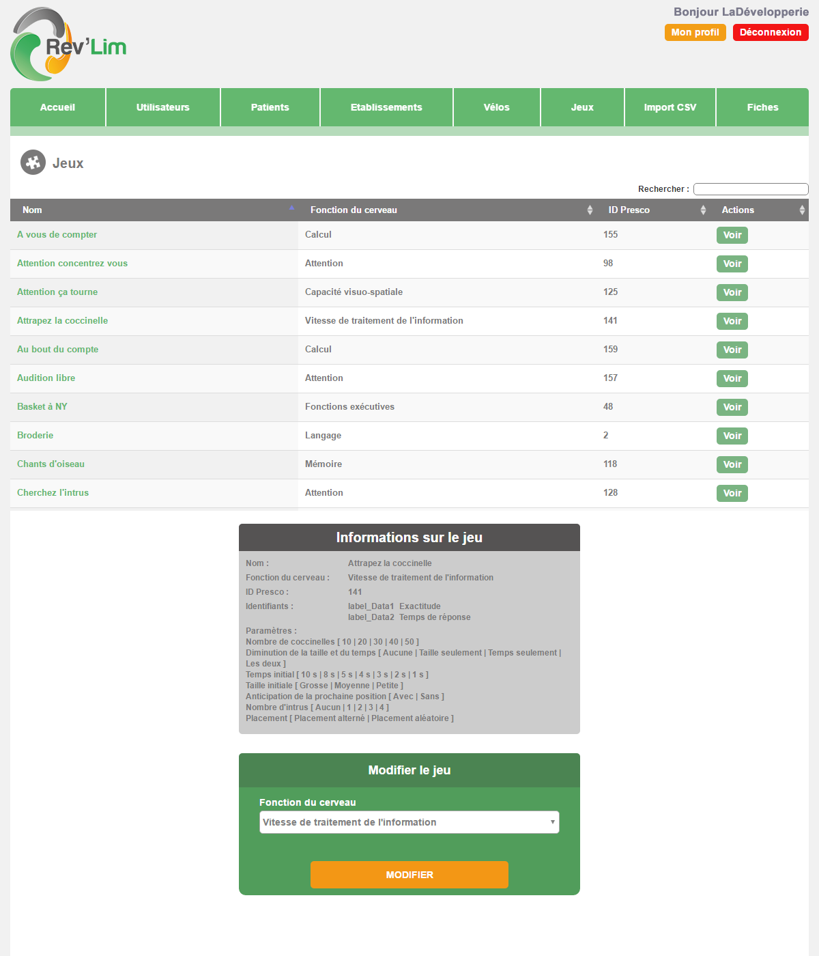The image size is (819, 956).
Task: Click the Jeux puzzle piece icon
Action: click(33, 163)
